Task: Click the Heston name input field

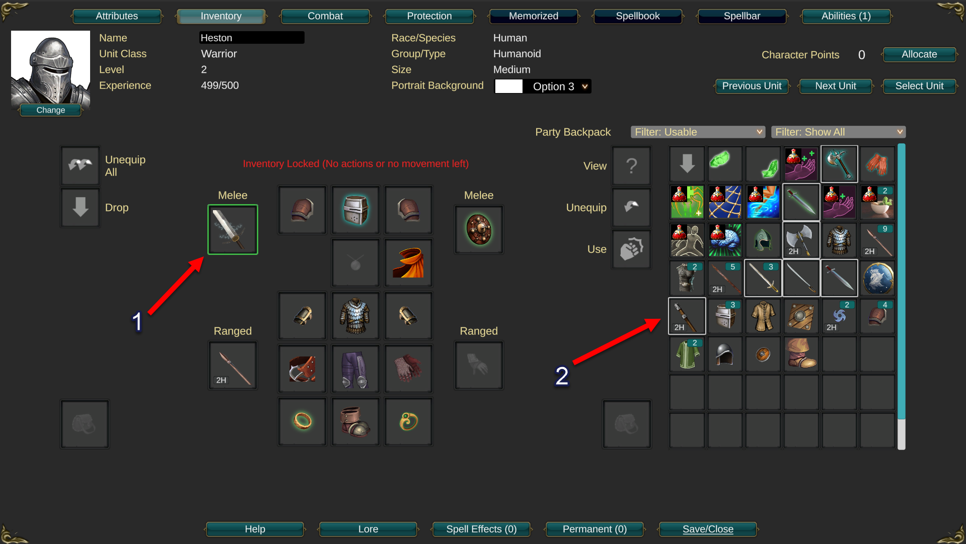Action: [x=252, y=38]
